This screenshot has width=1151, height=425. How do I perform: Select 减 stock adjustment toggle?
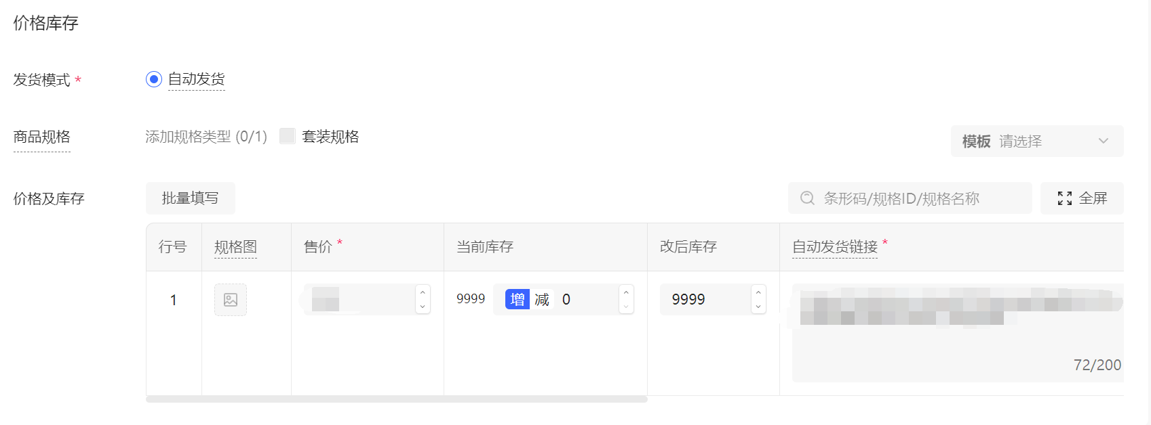(x=542, y=299)
